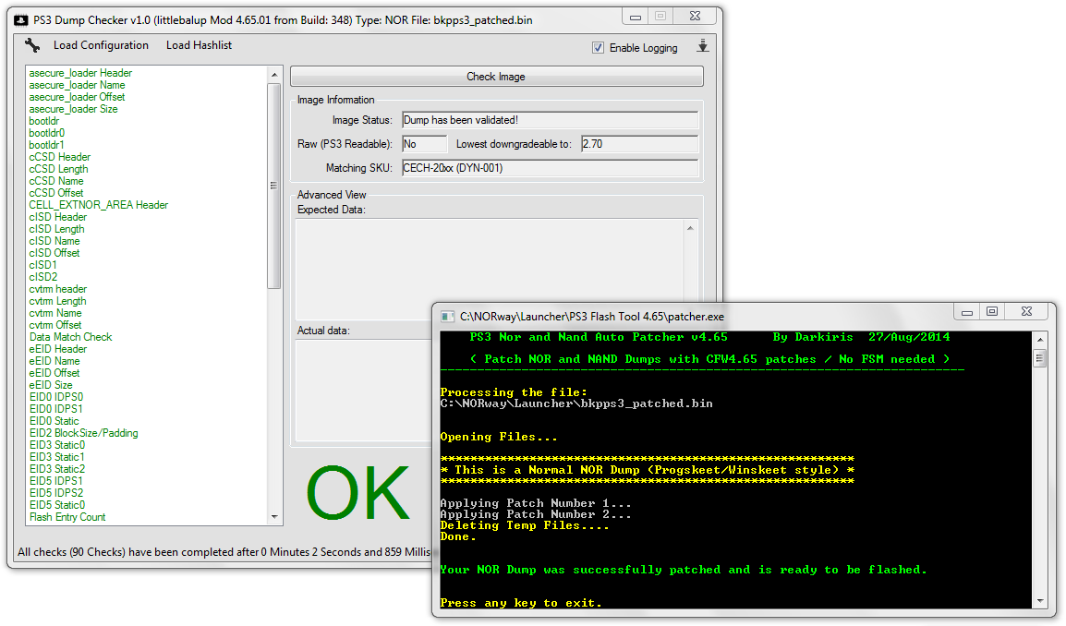The image size is (1066, 626).
Task: Click the console scrollbar down arrow
Action: coord(1039,601)
